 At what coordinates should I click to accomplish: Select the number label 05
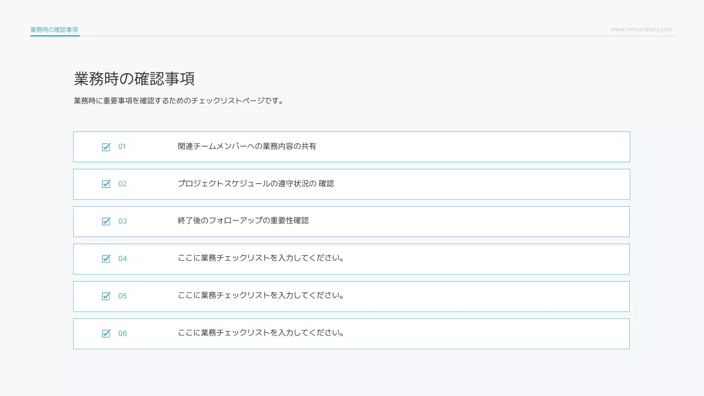click(123, 296)
